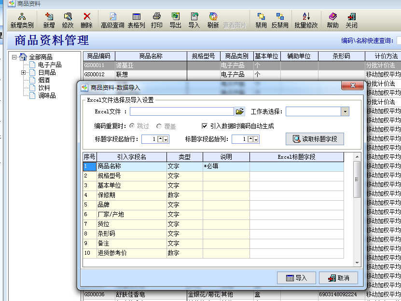The height and width of the screenshot is (301, 401).
Task: Click the up arrow of the field list scrollbar
Action: click(357, 157)
